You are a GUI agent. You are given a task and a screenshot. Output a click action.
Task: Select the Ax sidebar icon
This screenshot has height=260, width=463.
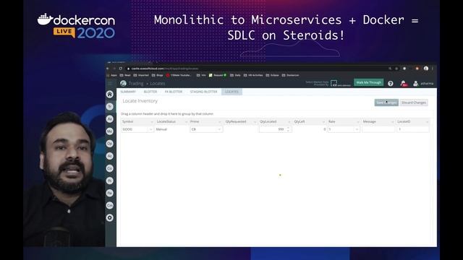click(x=109, y=118)
